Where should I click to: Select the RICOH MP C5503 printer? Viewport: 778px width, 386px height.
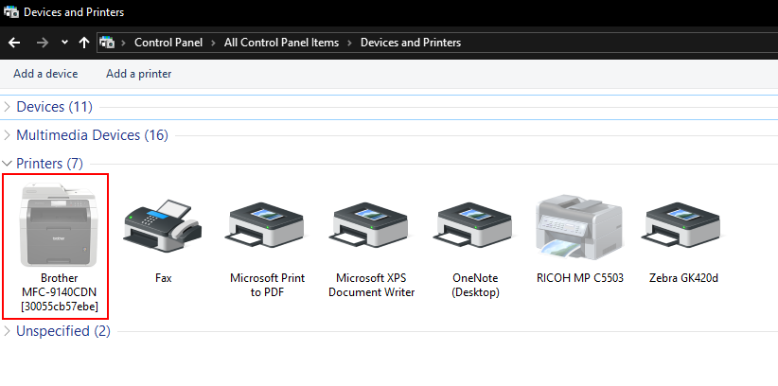click(x=579, y=230)
